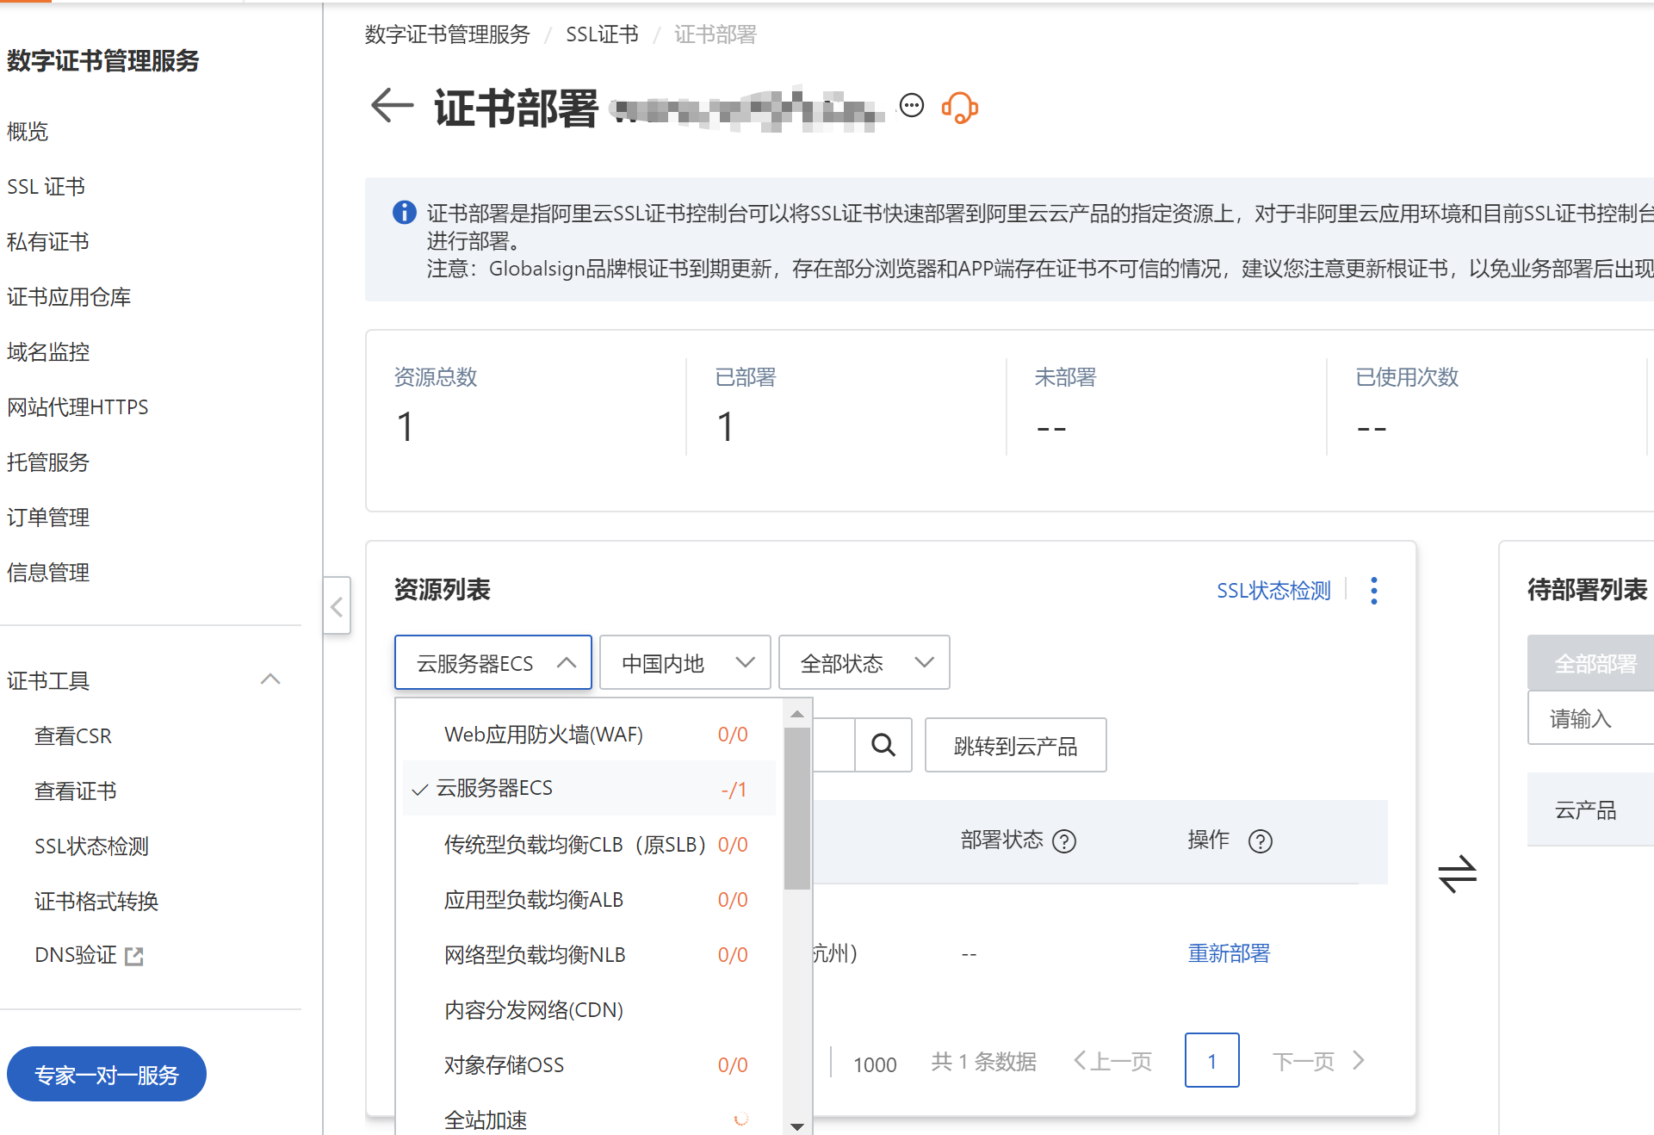Click the help icon next to 操作
The image size is (1654, 1135).
point(1261,841)
